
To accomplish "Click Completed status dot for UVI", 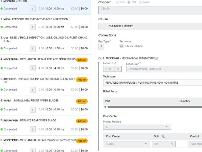I will coord(2,48).
